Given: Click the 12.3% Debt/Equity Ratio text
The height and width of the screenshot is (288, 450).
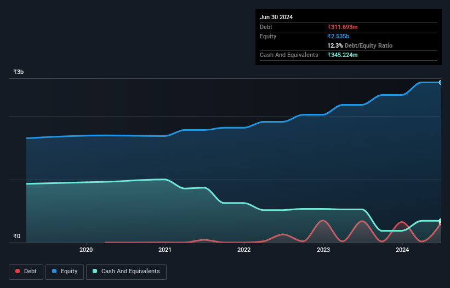Looking at the screenshot, I should [x=360, y=45].
